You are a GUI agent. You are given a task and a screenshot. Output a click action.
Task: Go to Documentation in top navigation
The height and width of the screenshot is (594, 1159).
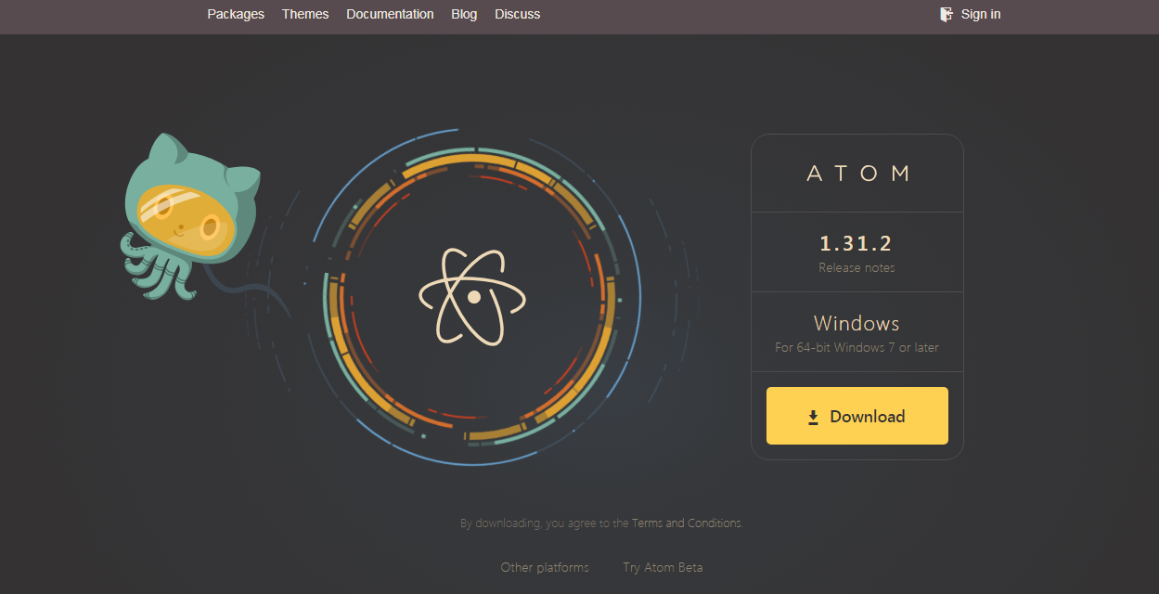(x=390, y=14)
